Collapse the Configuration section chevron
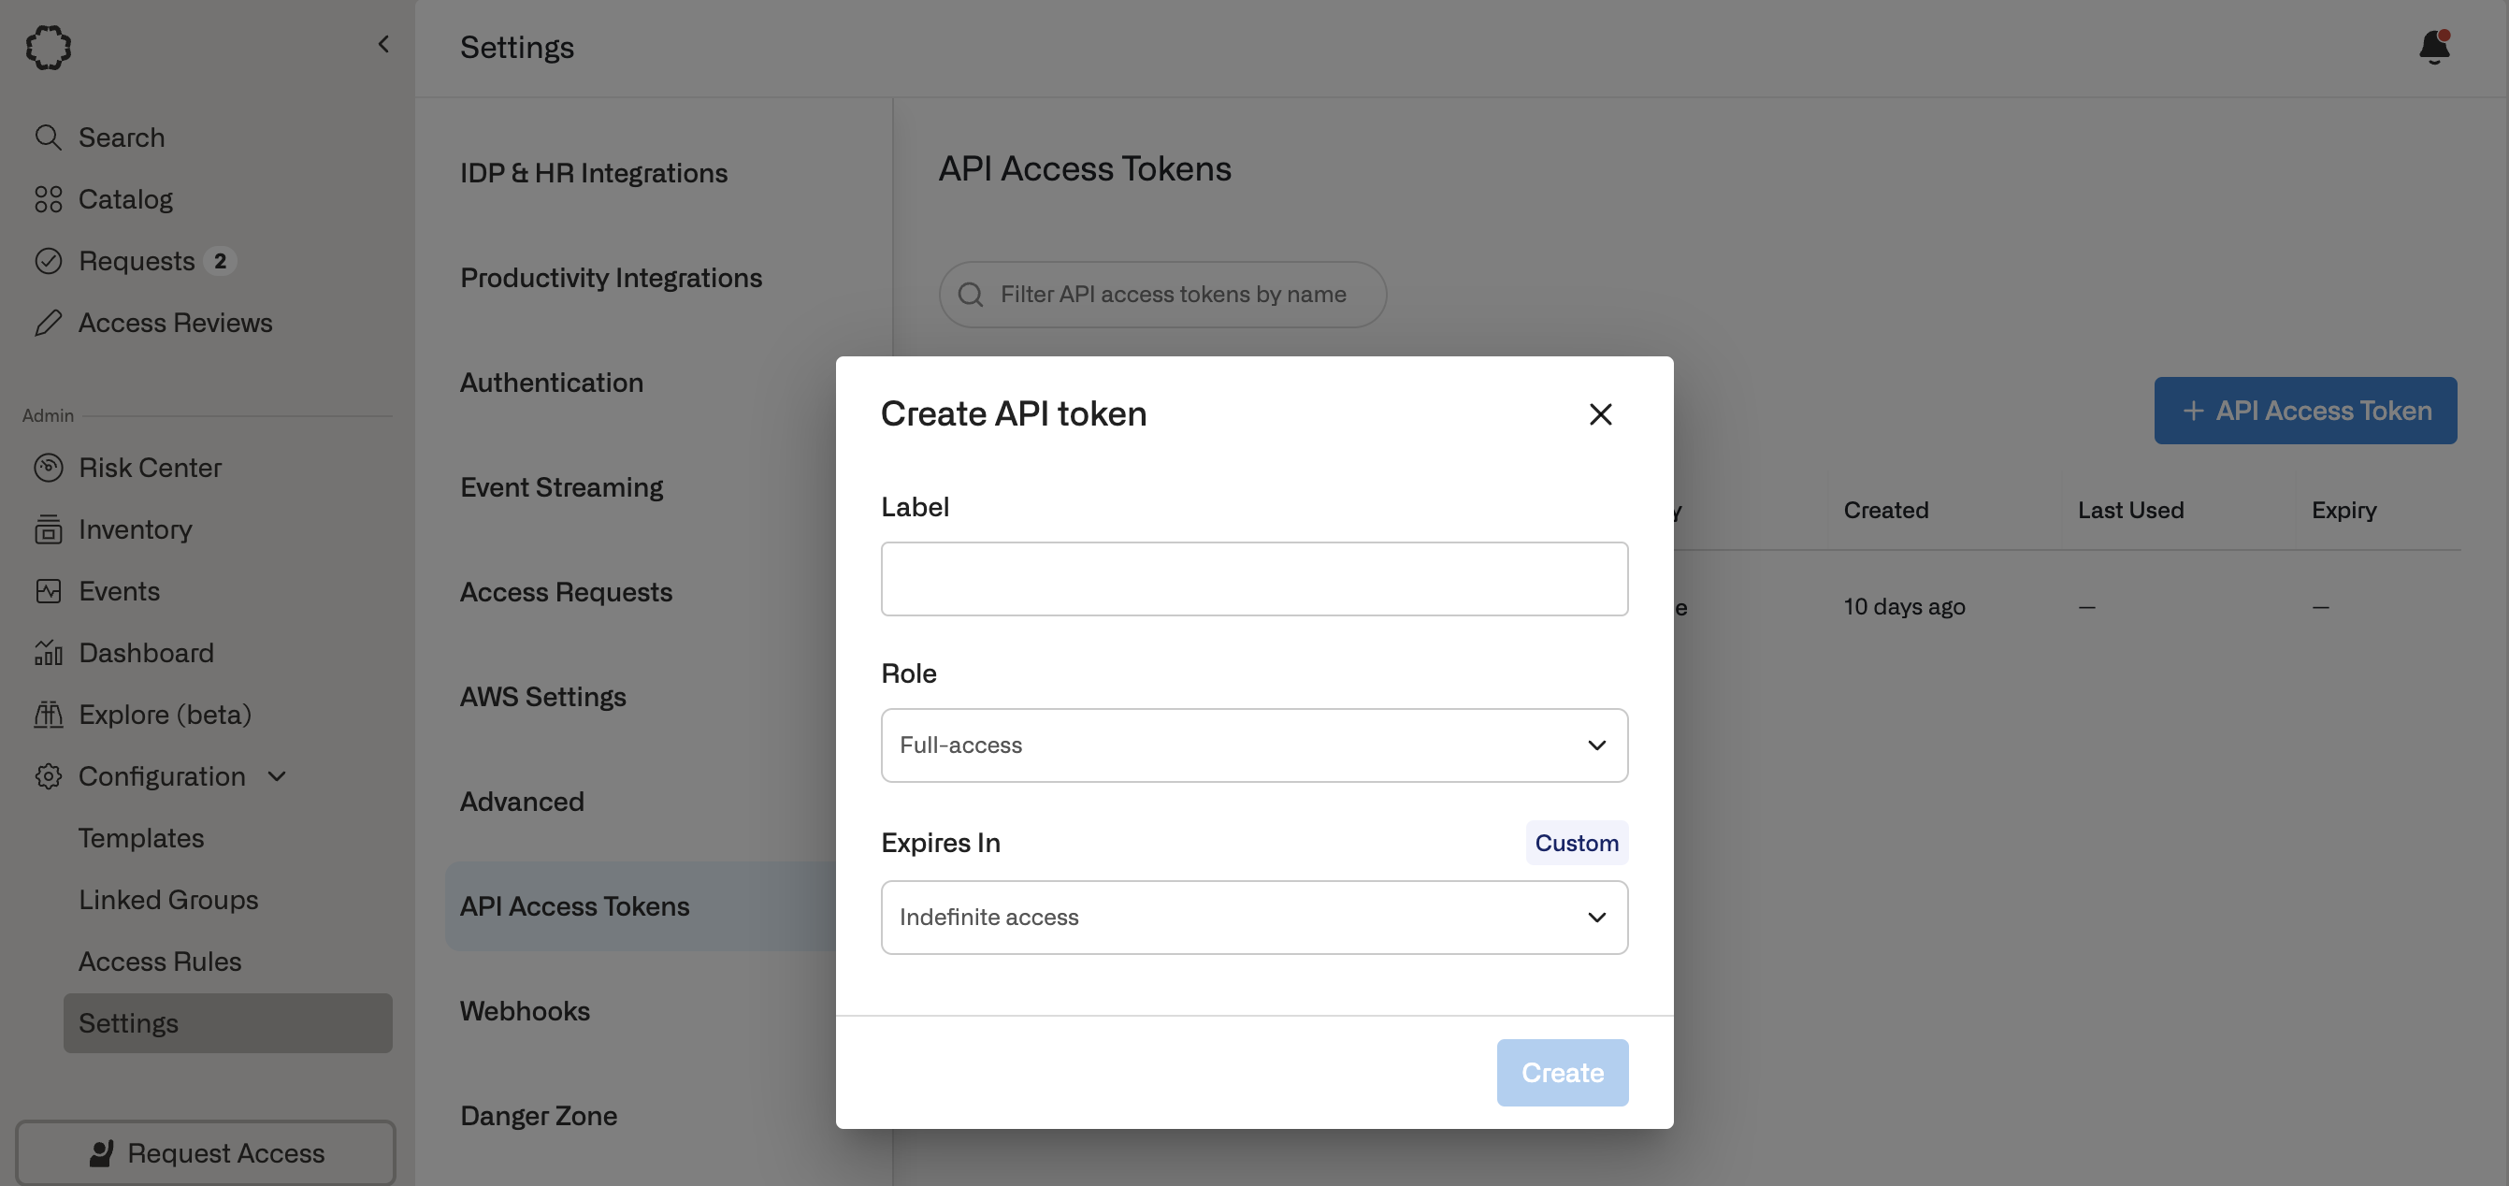This screenshot has width=2509, height=1186. [x=277, y=776]
